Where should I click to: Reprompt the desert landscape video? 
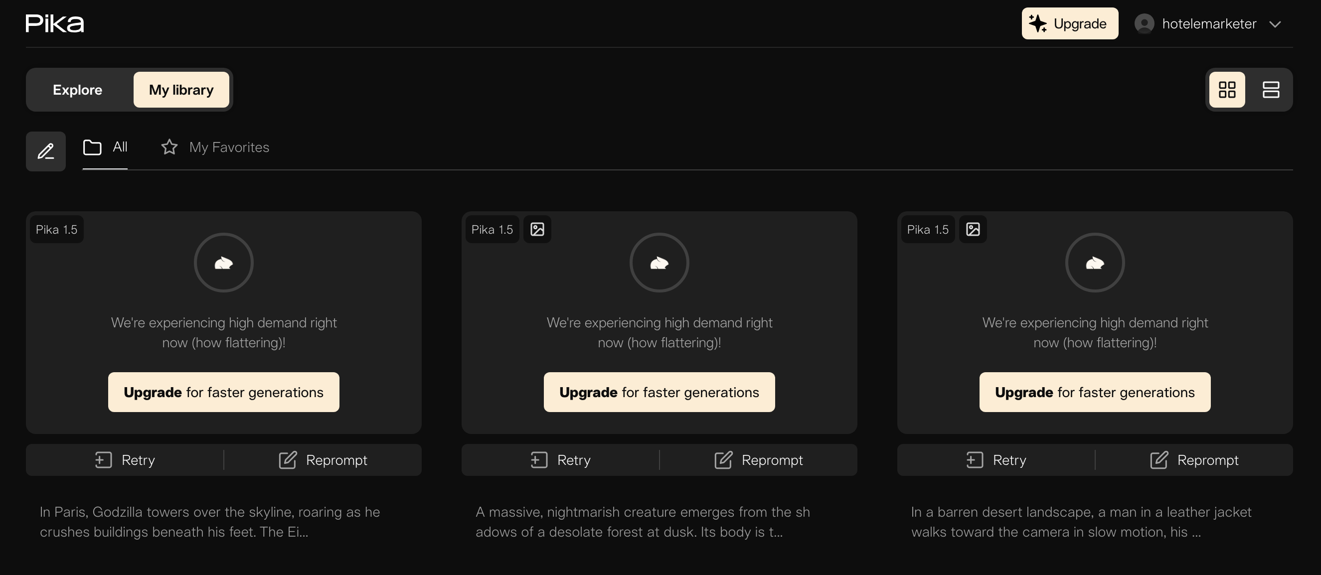(x=1194, y=460)
